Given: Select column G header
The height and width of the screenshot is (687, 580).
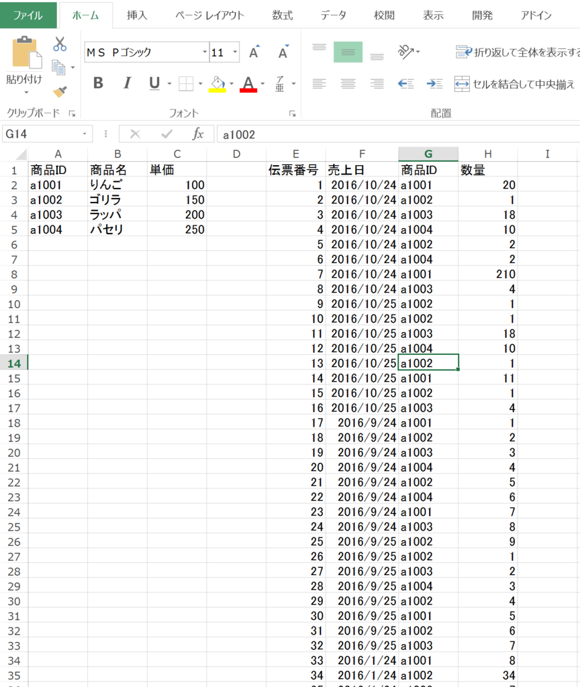Looking at the screenshot, I should coord(428,154).
